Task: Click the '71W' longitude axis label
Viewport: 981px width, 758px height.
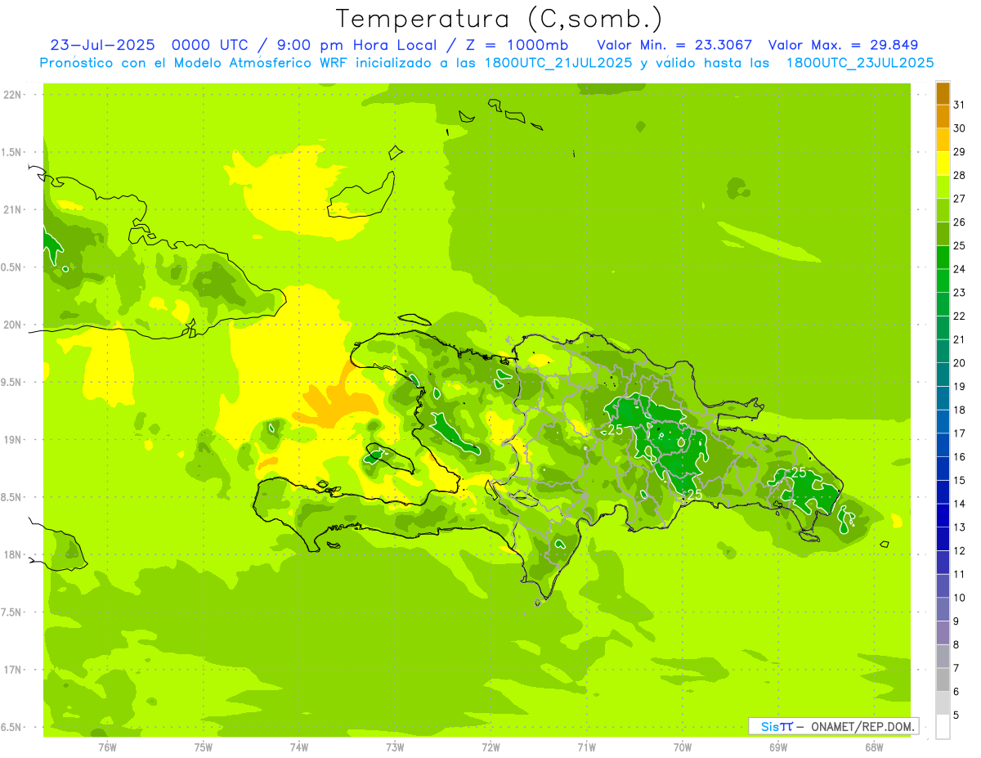Action: tap(586, 747)
